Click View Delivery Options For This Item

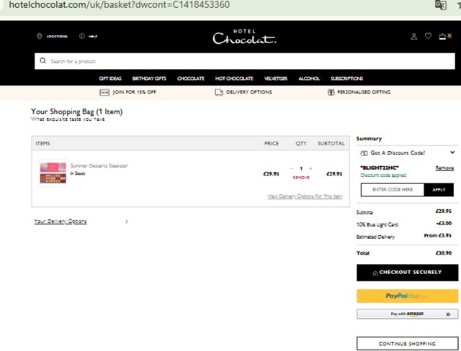305,196
